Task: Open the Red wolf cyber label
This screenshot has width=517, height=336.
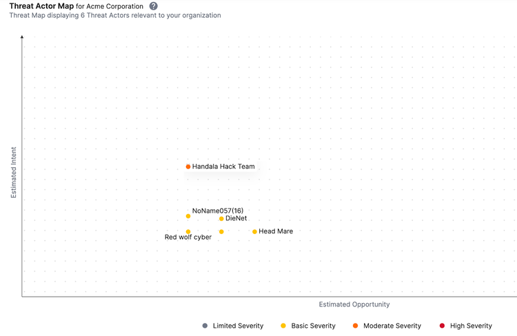Action: [x=188, y=238]
